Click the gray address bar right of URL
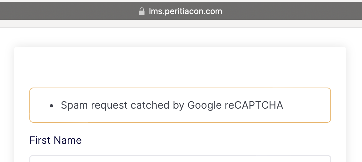362x162 pixels. (x=288, y=11)
